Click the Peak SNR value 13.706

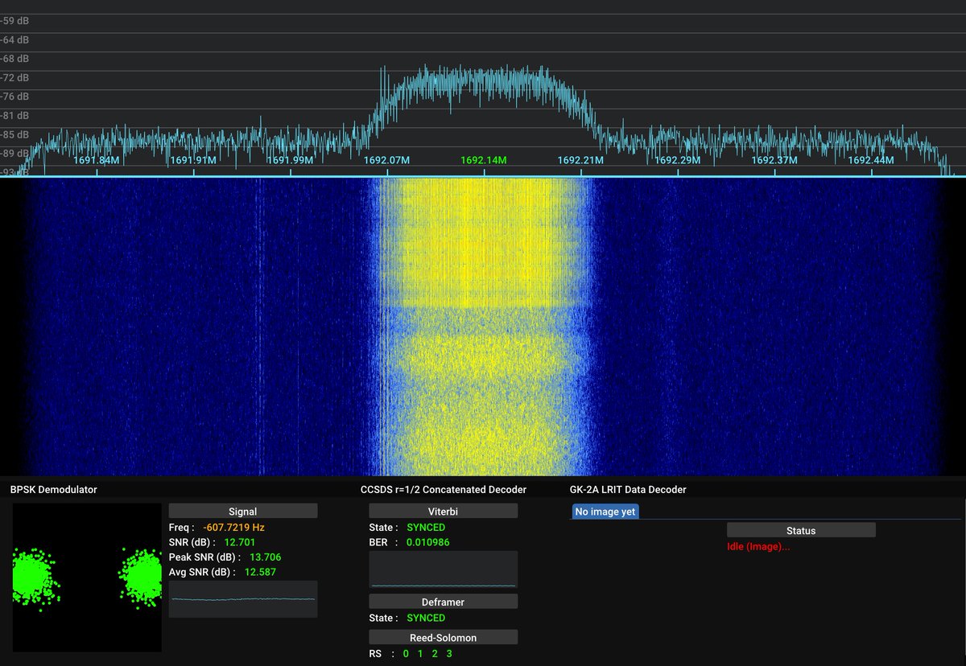266,557
